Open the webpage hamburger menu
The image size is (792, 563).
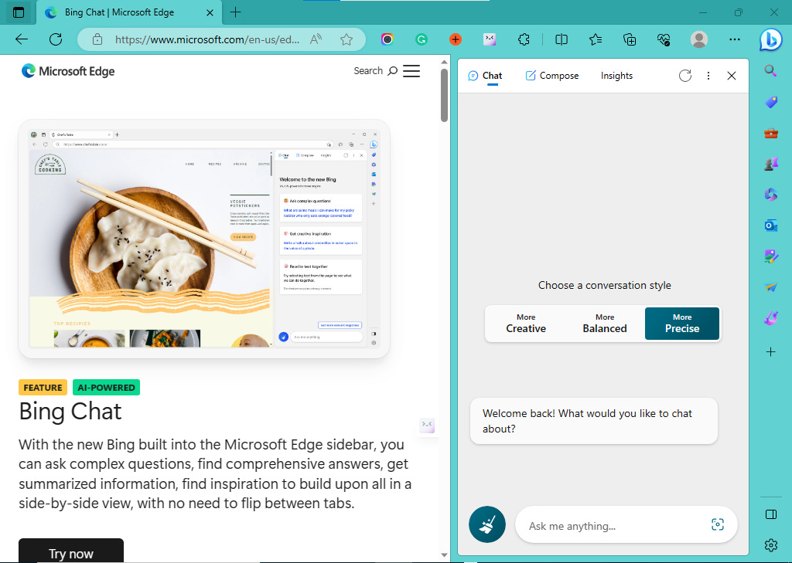411,71
